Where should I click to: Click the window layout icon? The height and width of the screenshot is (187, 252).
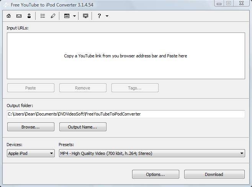coord(67,16)
